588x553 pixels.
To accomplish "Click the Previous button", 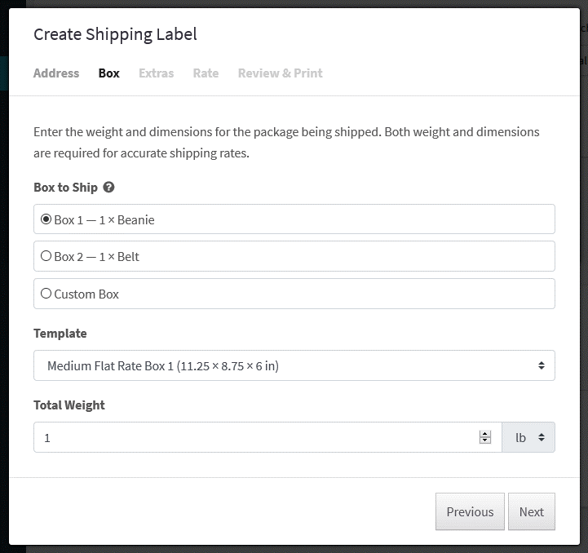I will click(x=470, y=511).
